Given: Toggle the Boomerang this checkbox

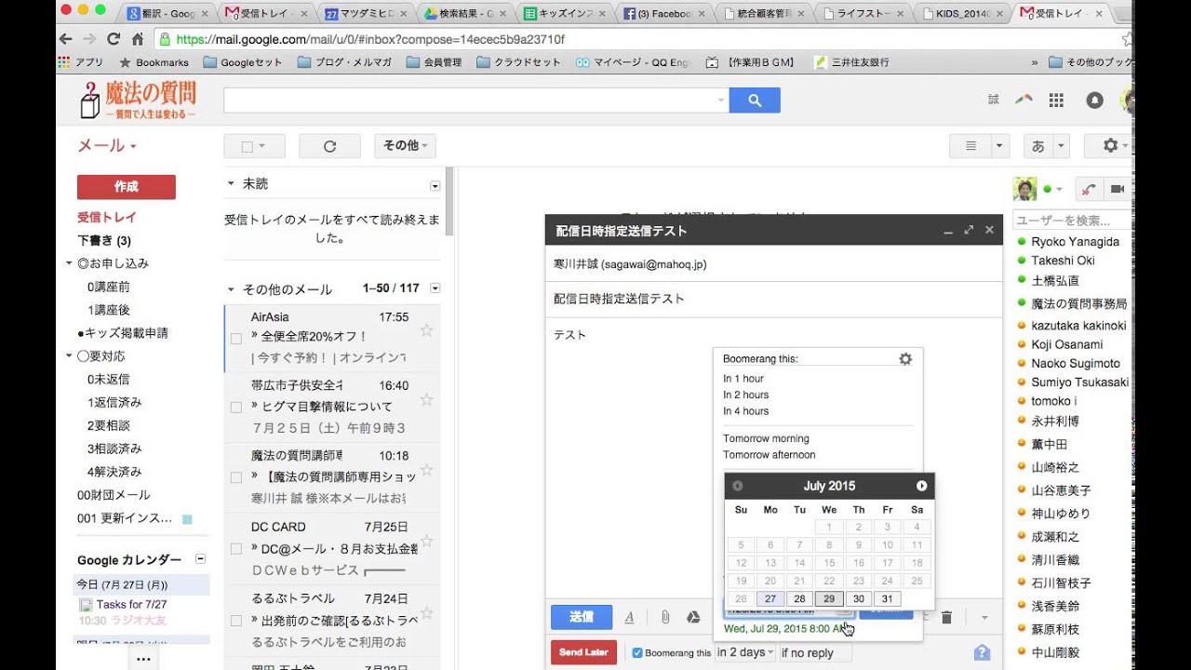Looking at the screenshot, I should pyautogui.click(x=637, y=652).
